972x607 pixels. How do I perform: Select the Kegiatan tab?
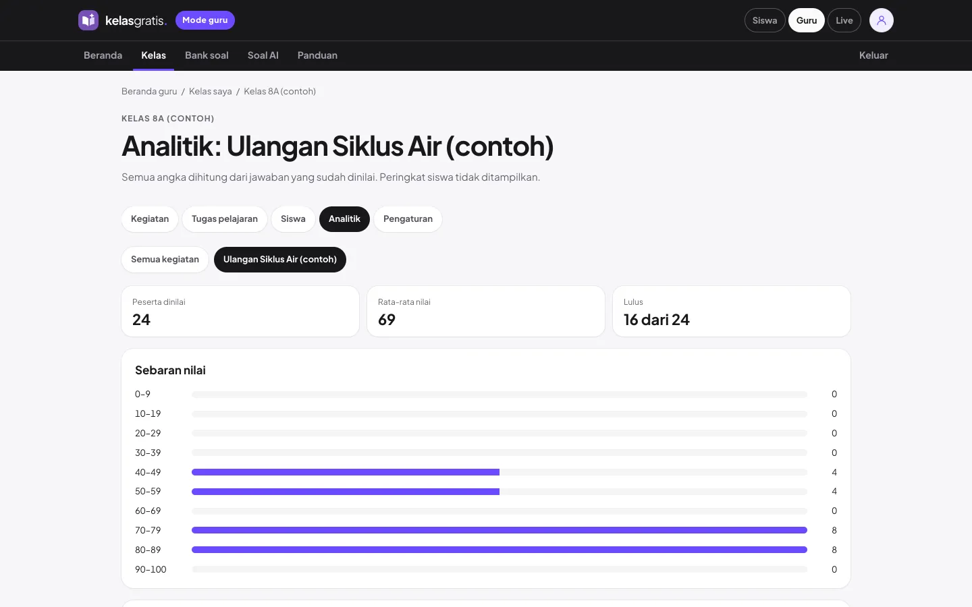[x=150, y=219]
